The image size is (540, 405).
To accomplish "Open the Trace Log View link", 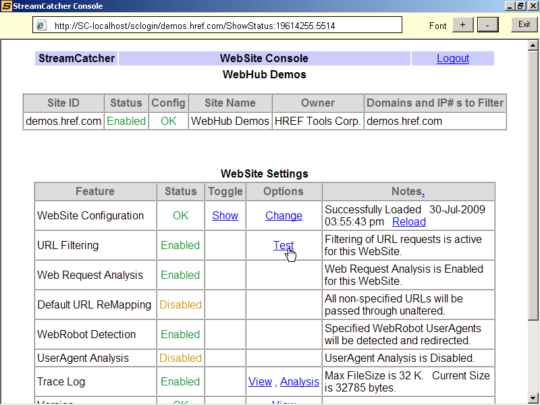I will pos(261,381).
